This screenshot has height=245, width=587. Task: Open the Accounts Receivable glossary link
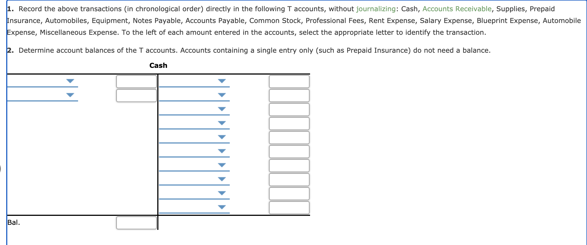(457, 9)
